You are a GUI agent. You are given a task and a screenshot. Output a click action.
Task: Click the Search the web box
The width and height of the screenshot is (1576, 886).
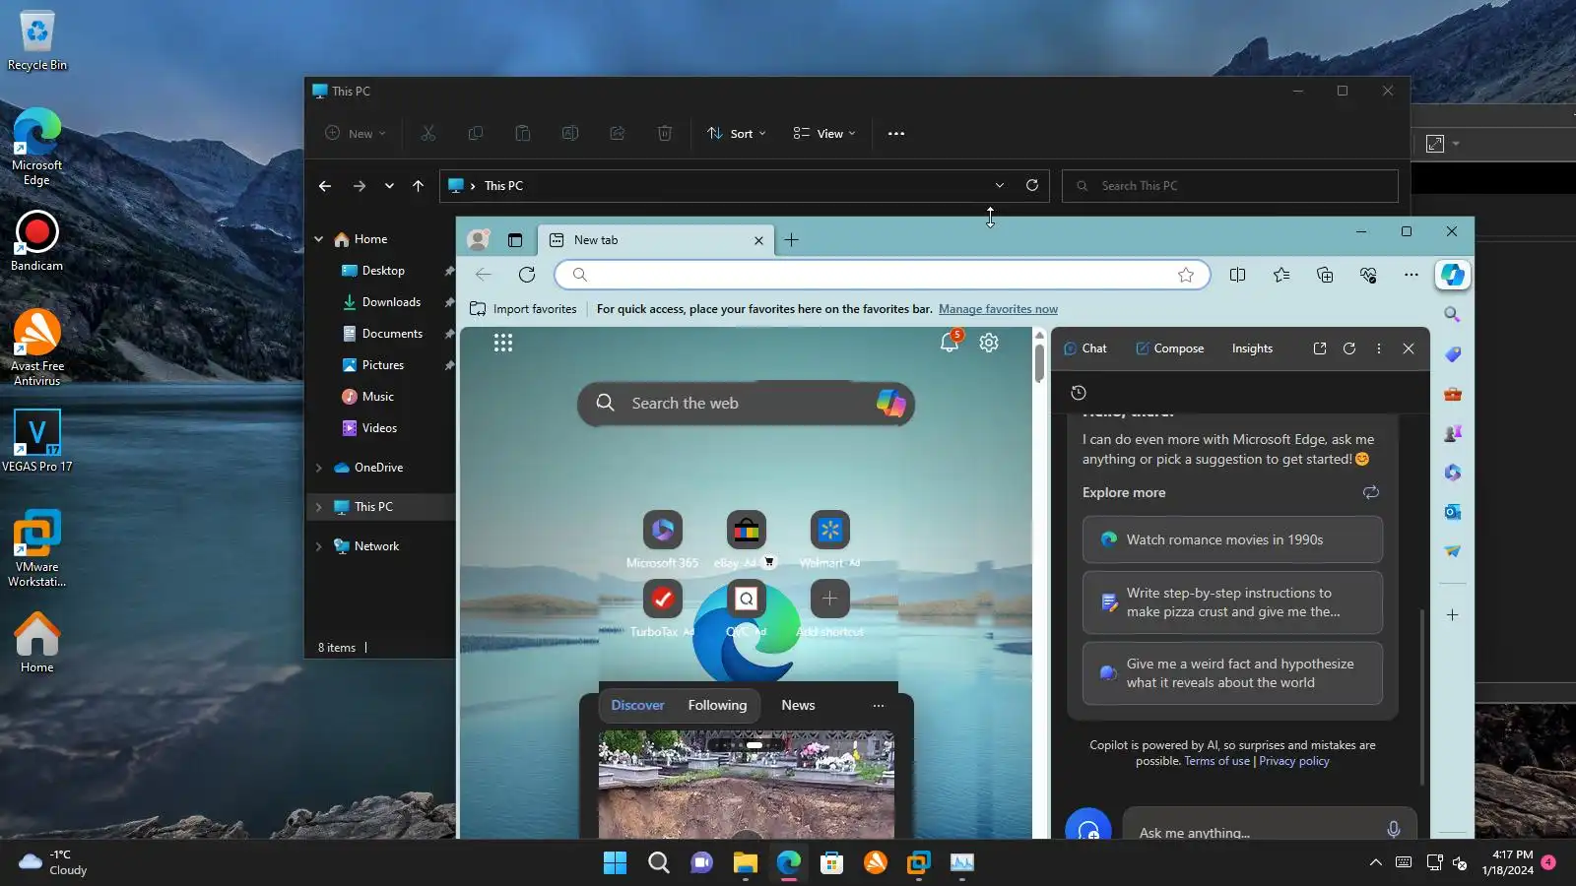coord(746,404)
